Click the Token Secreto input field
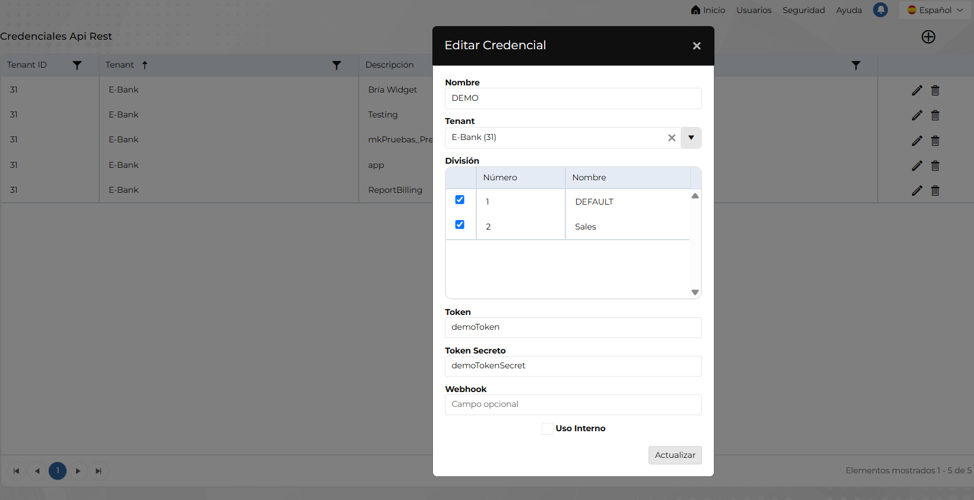The image size is (974, 500). (x=573, y=366)
